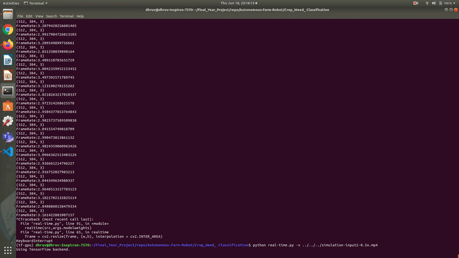Viewport: 459px width, 258px height.
Task: Click the '(tf-gpu)' environment prefix
Action: 25,245
